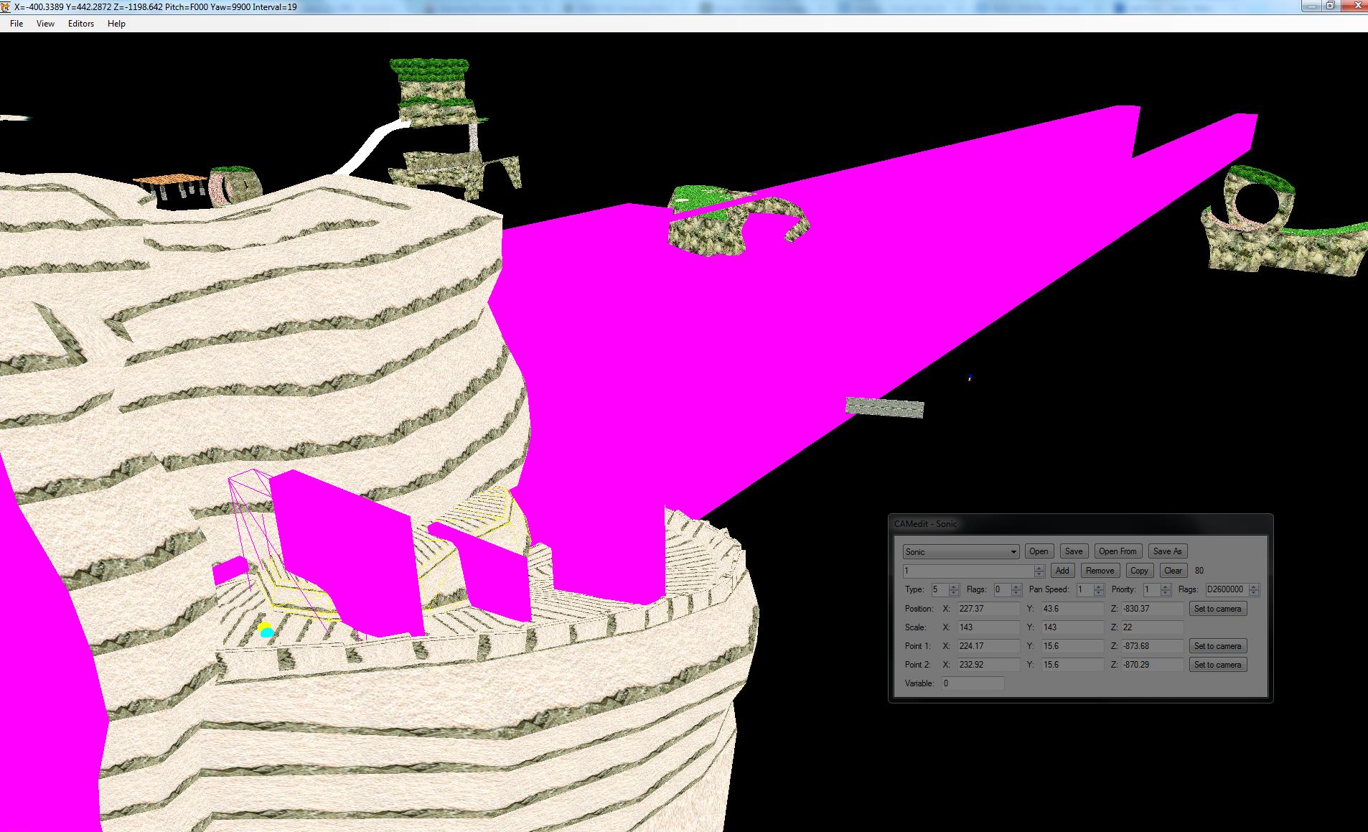Click the Save button in CAMedit
Image resolution: width=1368 pixels, height=832 pixels.
[x=1074, y=551]
